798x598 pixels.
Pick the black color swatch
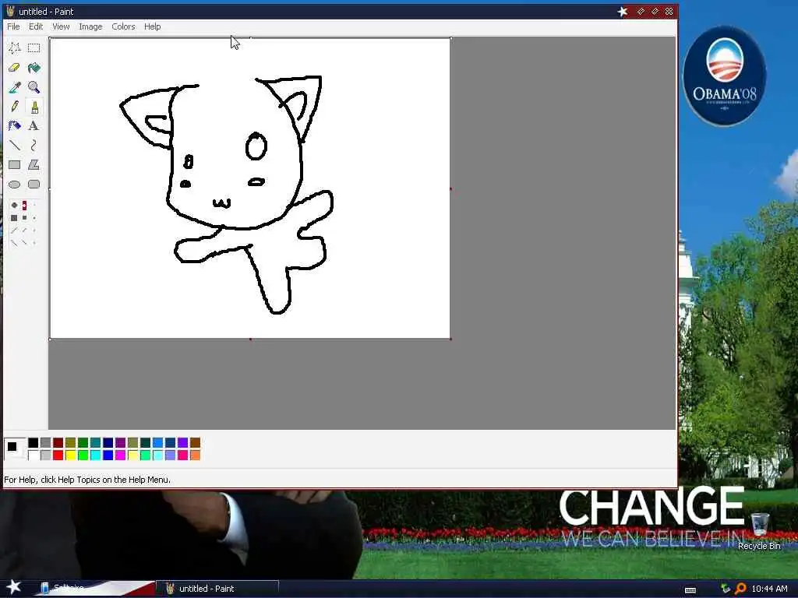(33, 443)
